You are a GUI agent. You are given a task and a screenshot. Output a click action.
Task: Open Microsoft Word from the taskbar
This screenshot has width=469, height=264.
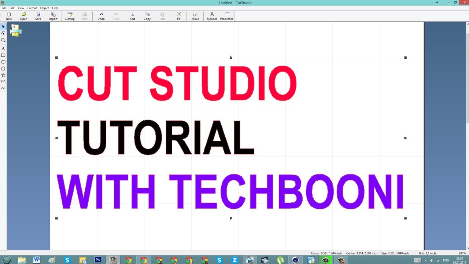tap(37, 260)
